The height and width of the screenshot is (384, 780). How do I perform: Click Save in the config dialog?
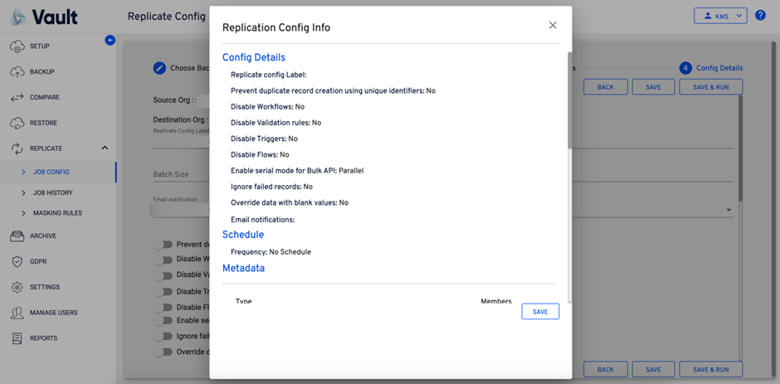[540, 312]
